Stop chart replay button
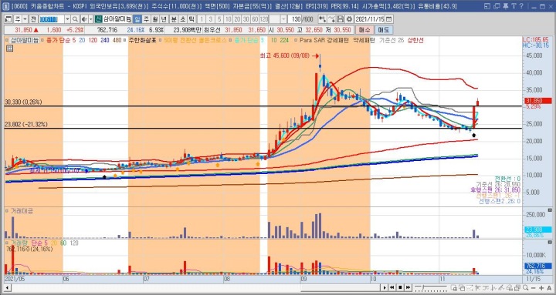556x295 pixels. point(400,287)
